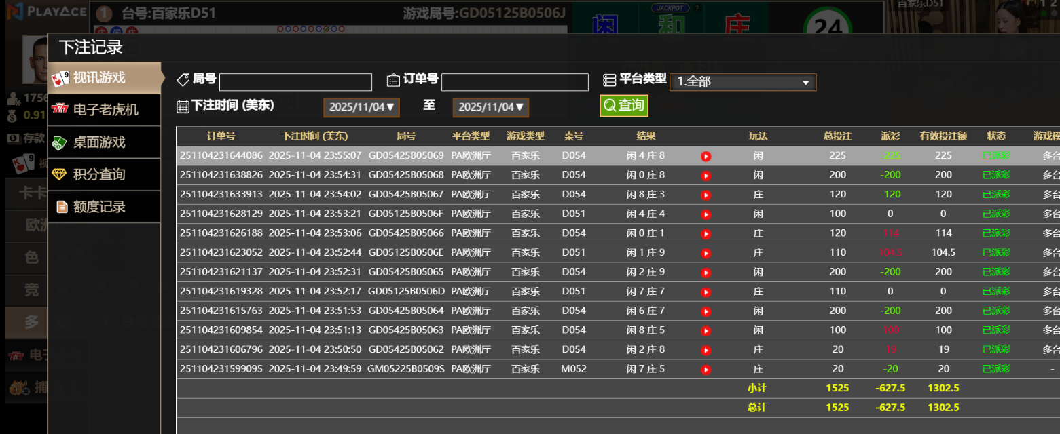Focus the 局号 input field
The image size is (1060, 434).
point(295,82)
